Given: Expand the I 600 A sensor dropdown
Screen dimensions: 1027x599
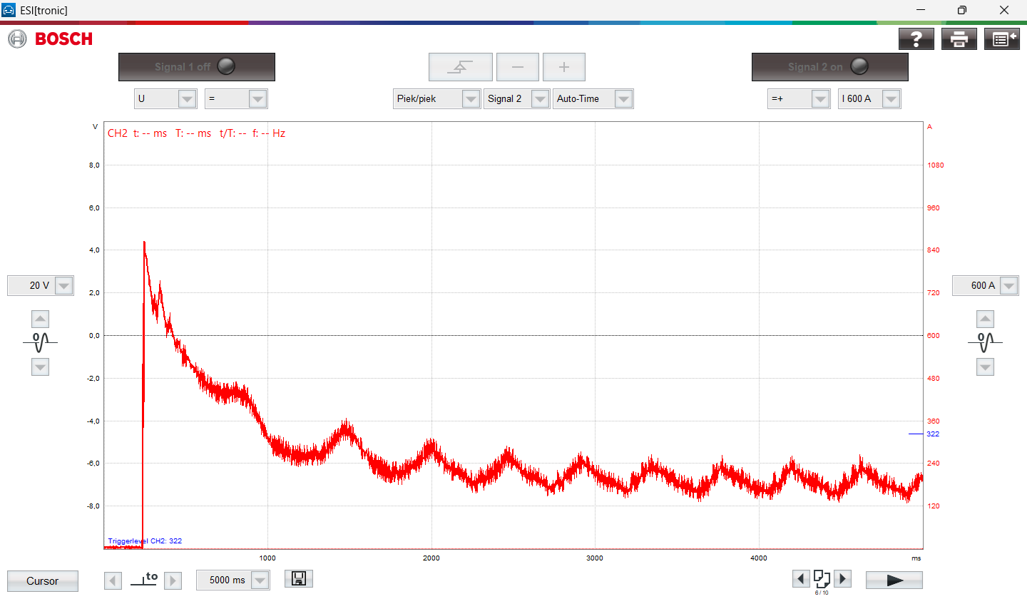Looking at the screenshot, I should click(x=891, y=99).
